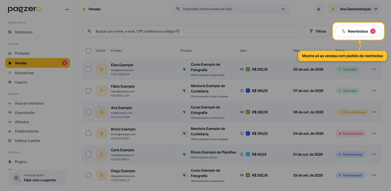Open more options for Elisa Exemplo
This screenshot has height=191, width=391.
(x=374, y=69)
